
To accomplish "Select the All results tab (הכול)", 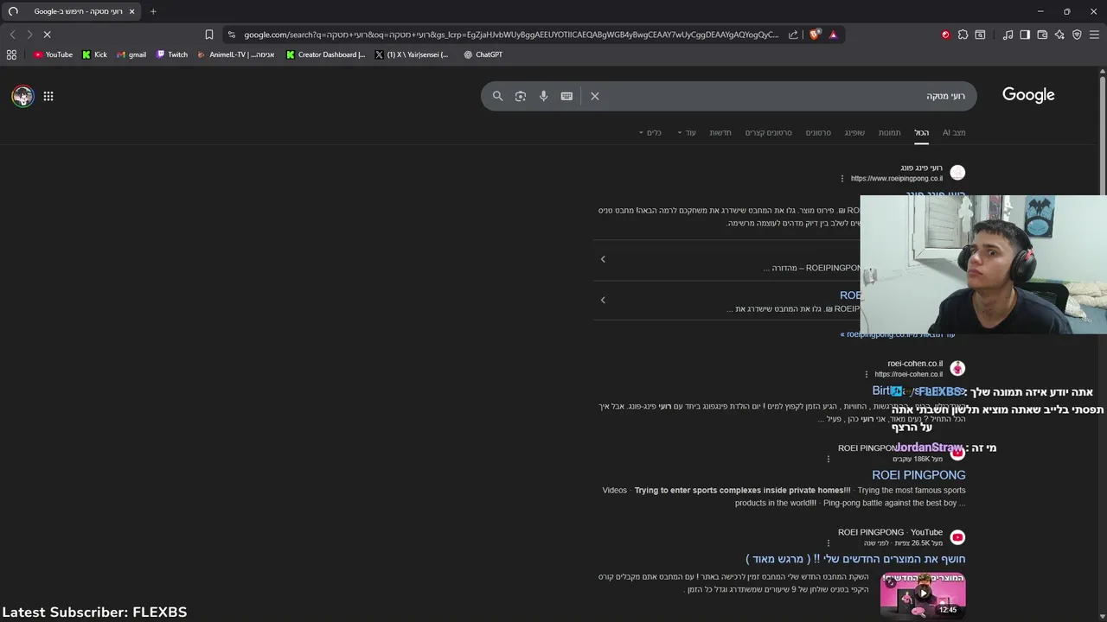I will coord(922,132).
